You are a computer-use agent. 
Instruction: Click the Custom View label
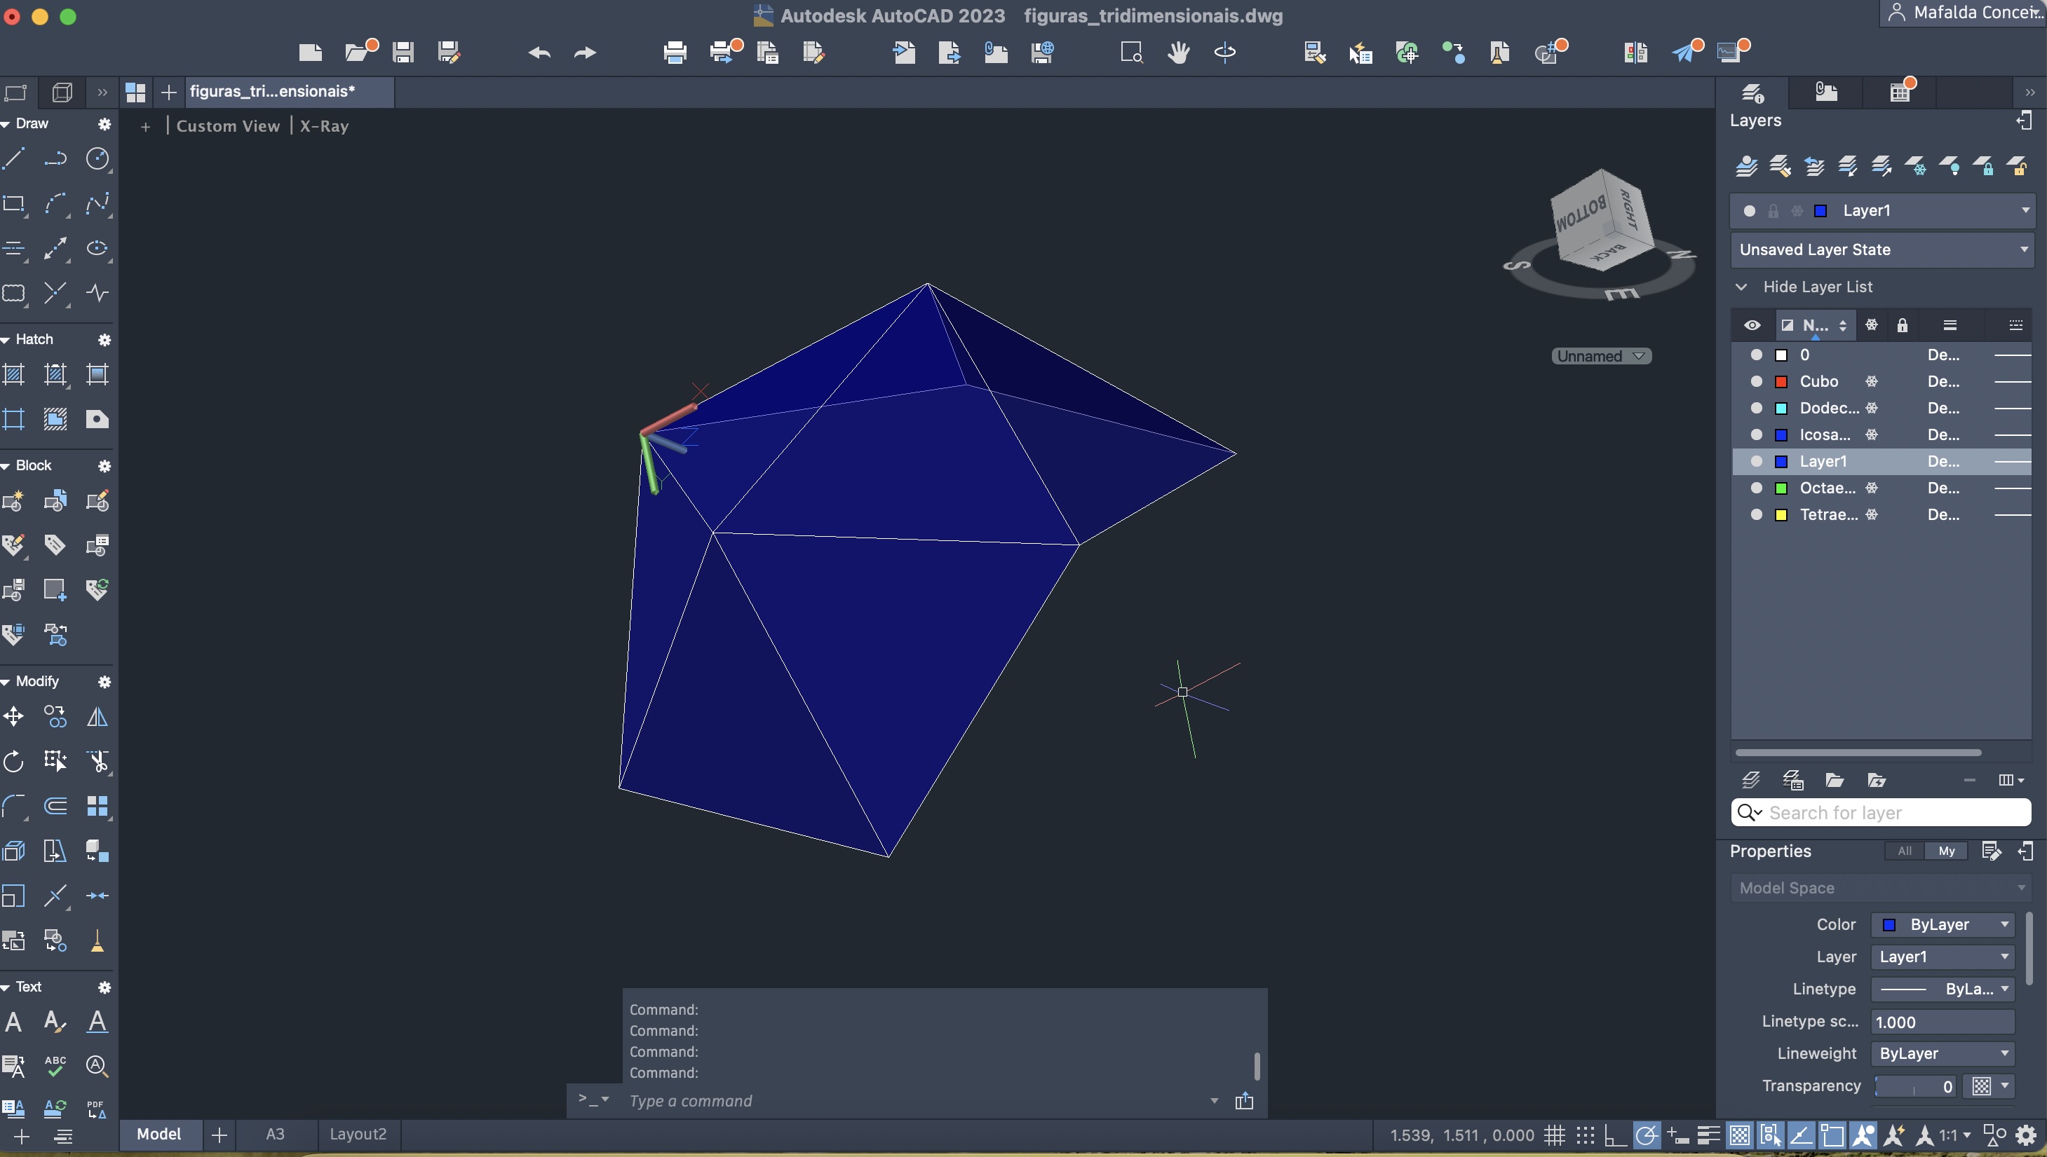point(228,126)
